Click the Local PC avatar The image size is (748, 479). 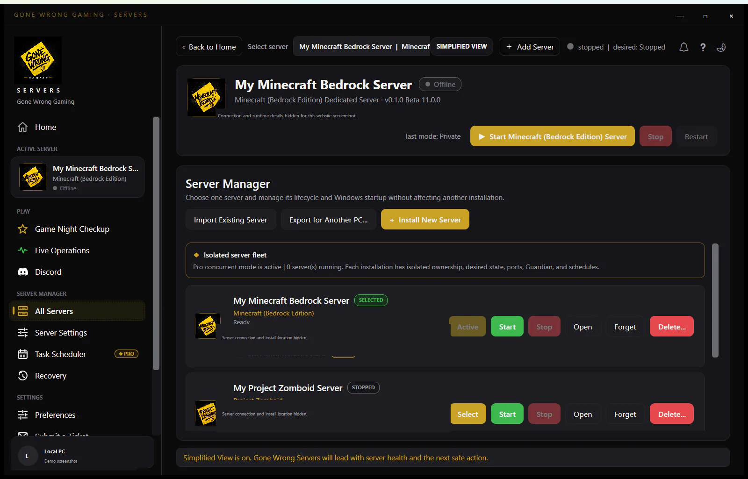point(27,456)
